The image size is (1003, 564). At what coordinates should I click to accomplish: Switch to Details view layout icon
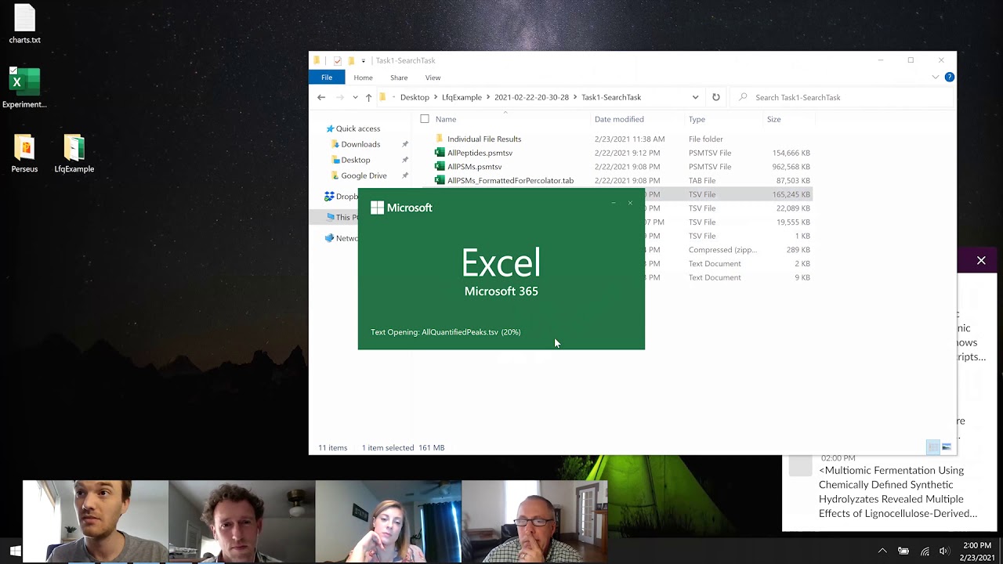pos(932,447)
